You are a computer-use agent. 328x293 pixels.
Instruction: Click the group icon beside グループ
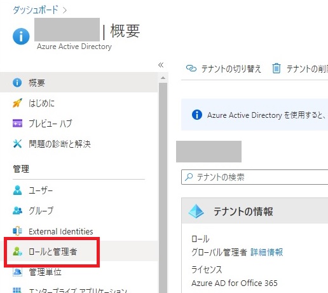(17, 210)
